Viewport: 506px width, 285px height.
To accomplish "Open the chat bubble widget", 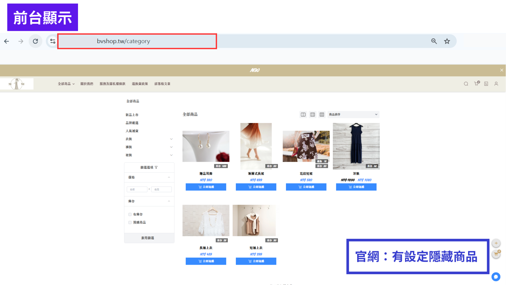I will 496,277.
